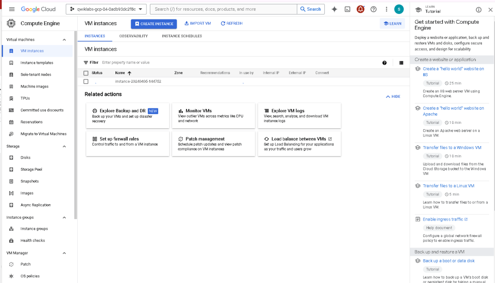
Task: Click the Migrate to Virtual Machines icon
Action: [x=12, y=134]
